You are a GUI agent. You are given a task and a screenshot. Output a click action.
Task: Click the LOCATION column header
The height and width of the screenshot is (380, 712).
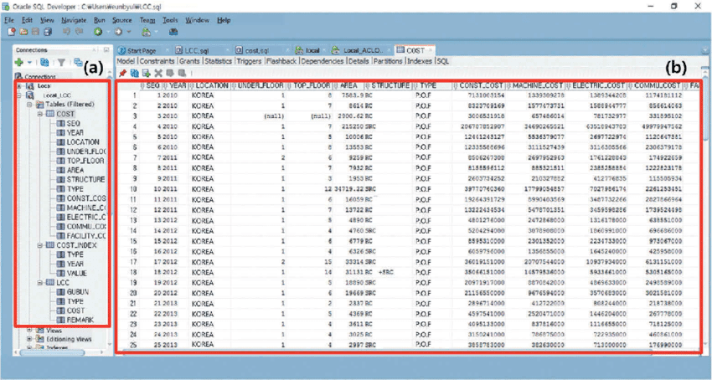(209, 85)
